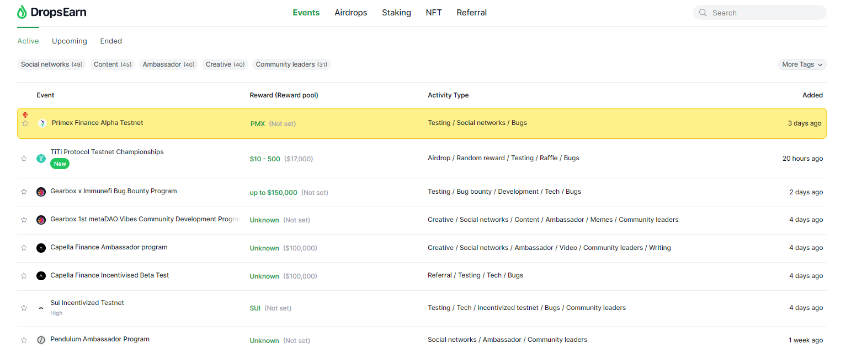Switch to the Upcoming tab

point(70,41)
